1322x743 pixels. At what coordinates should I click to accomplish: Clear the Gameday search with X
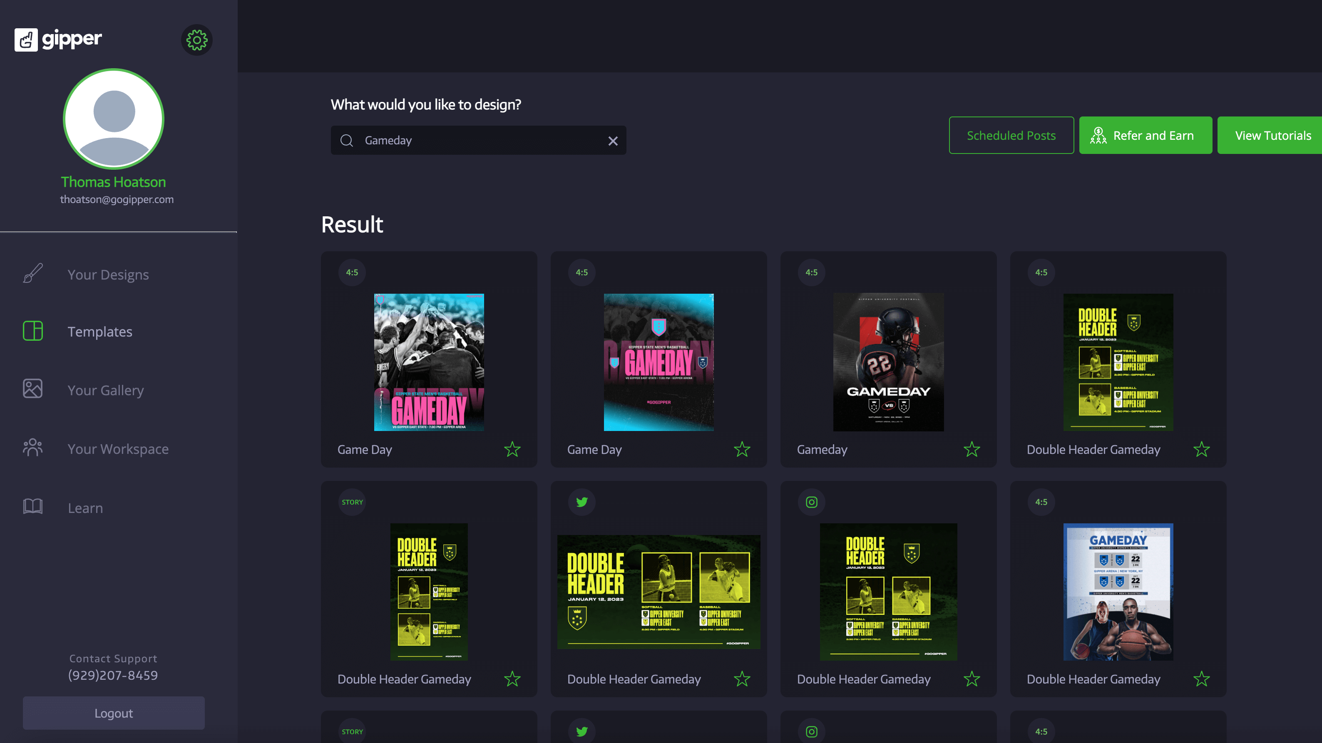click(613, 141)
